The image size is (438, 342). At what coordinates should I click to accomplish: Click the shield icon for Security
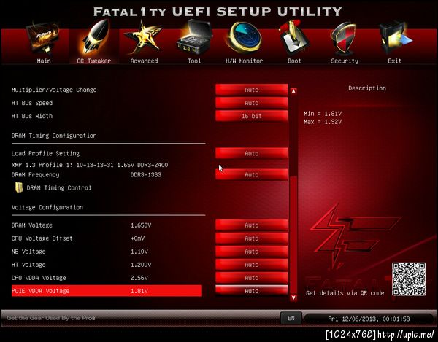click(344, 39)
